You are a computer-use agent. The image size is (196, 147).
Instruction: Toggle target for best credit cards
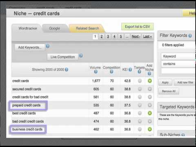(x=140, y=113)
